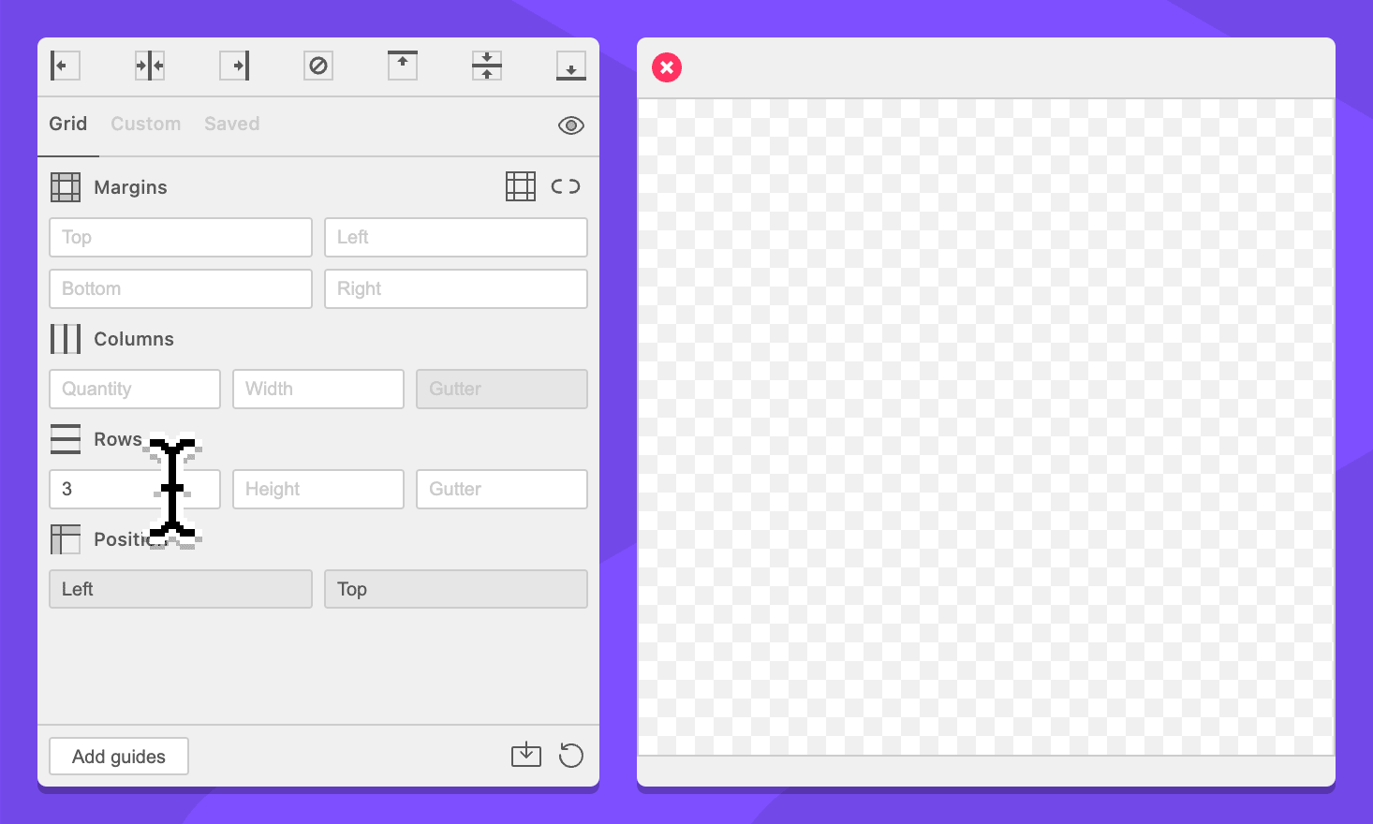Switch to the Custom tab

146,124
